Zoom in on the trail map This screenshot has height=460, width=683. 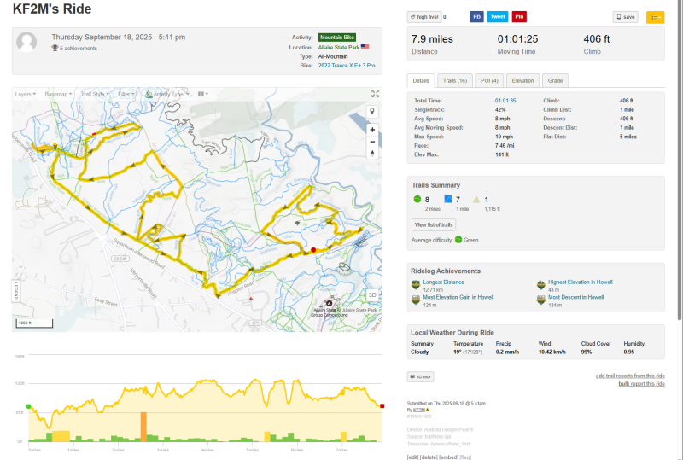(372, 131)
